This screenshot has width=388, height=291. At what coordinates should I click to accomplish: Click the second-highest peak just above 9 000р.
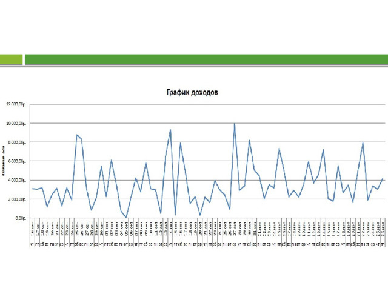170,129
